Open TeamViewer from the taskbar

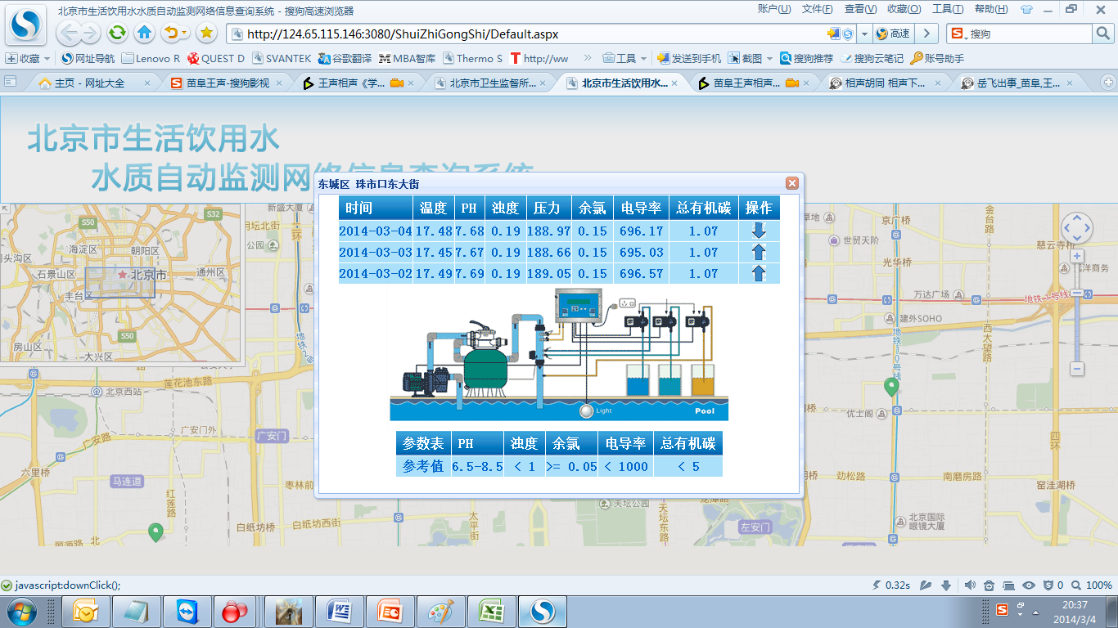pyautogui.click(x=187, y=611)
